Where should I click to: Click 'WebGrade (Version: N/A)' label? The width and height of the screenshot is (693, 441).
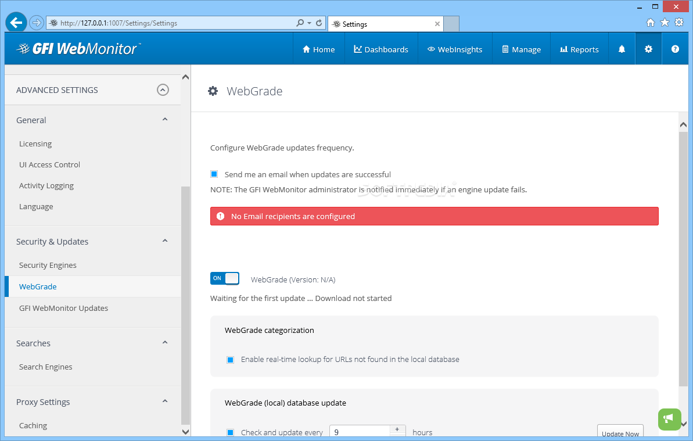tap(293, 280)
